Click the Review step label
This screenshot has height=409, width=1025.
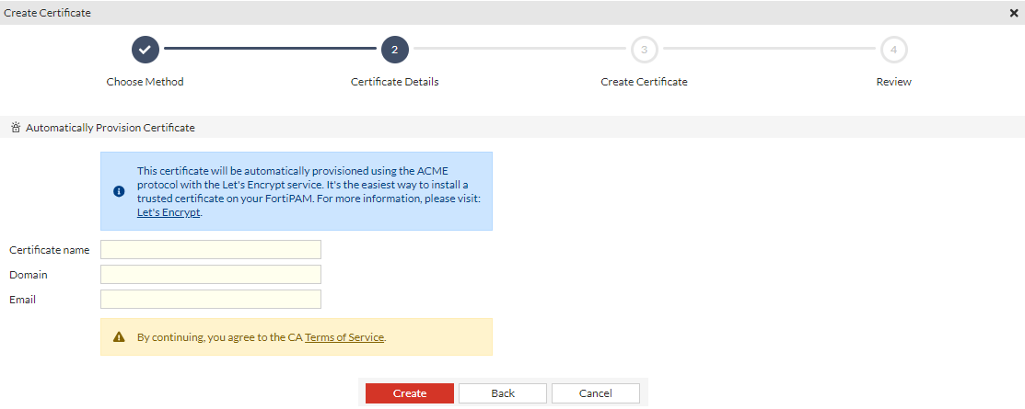pos(893,82)
